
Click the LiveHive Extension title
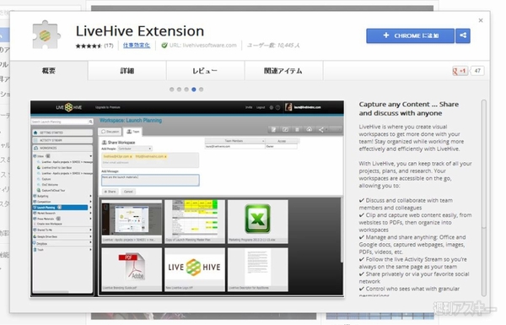(x=140, y=31)
